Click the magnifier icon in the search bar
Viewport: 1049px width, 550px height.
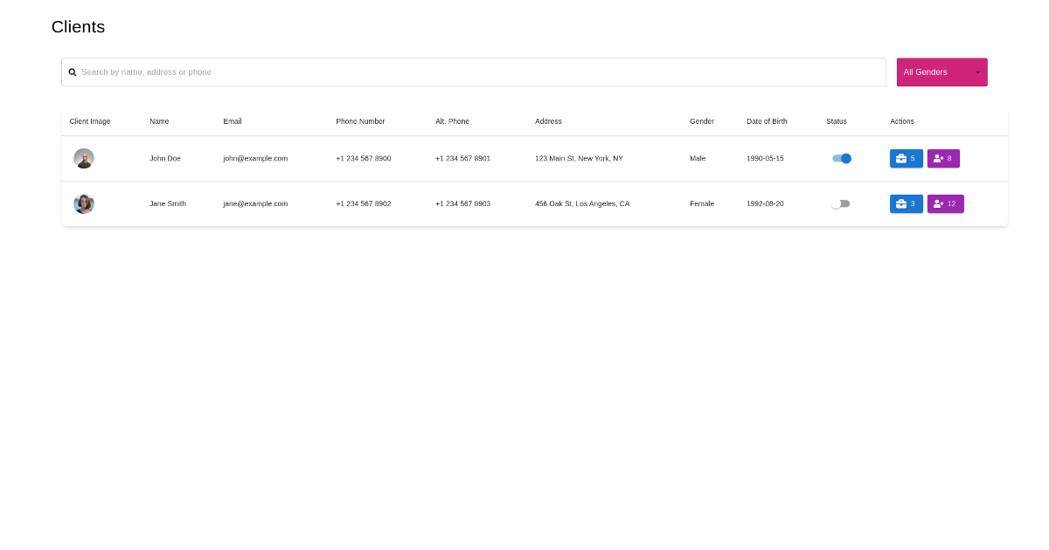click(73, 72)
